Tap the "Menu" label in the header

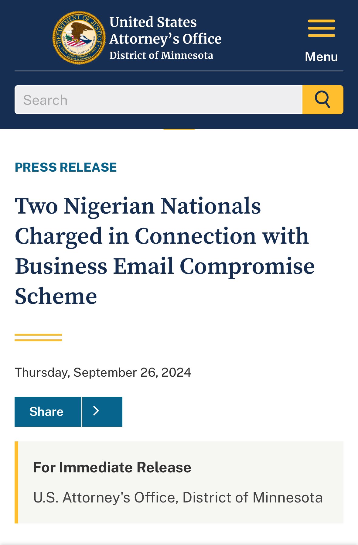click(x=321, y=57)
